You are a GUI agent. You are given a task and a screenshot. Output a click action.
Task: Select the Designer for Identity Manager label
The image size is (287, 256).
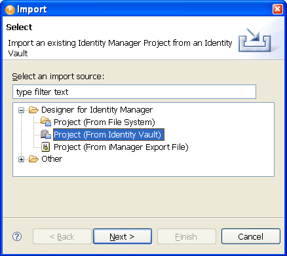pyautogui.click(x=97, y=109)
